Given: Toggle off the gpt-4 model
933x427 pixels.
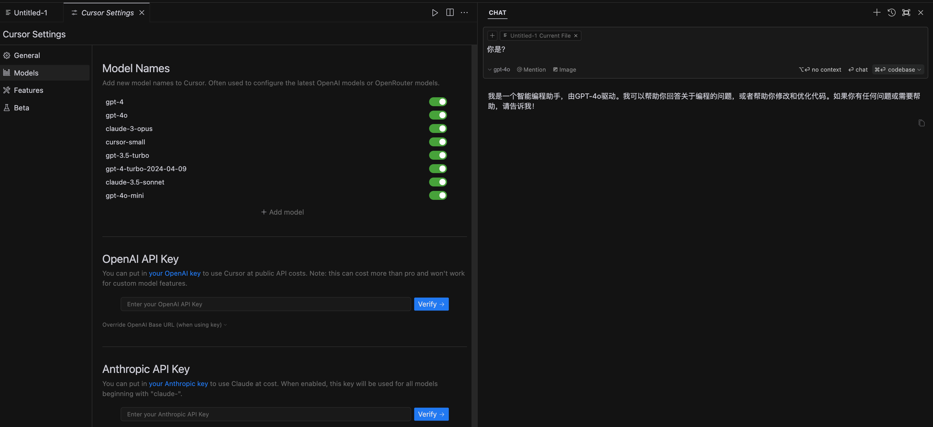Looking at the screenshot, I should pos(438,102).
